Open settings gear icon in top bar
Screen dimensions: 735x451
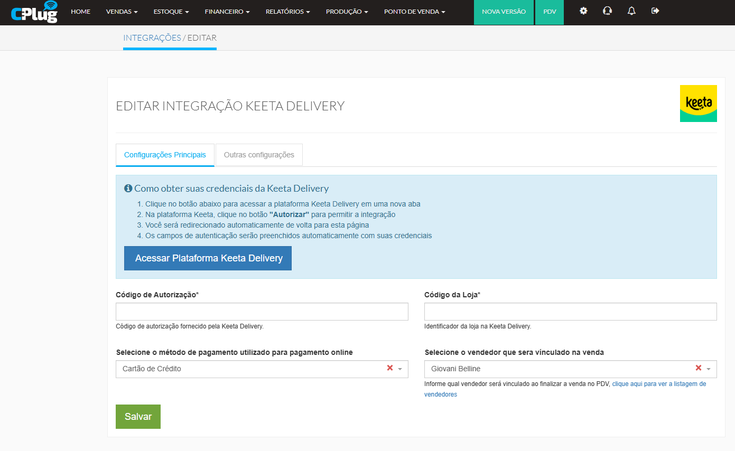pos(583,11)
